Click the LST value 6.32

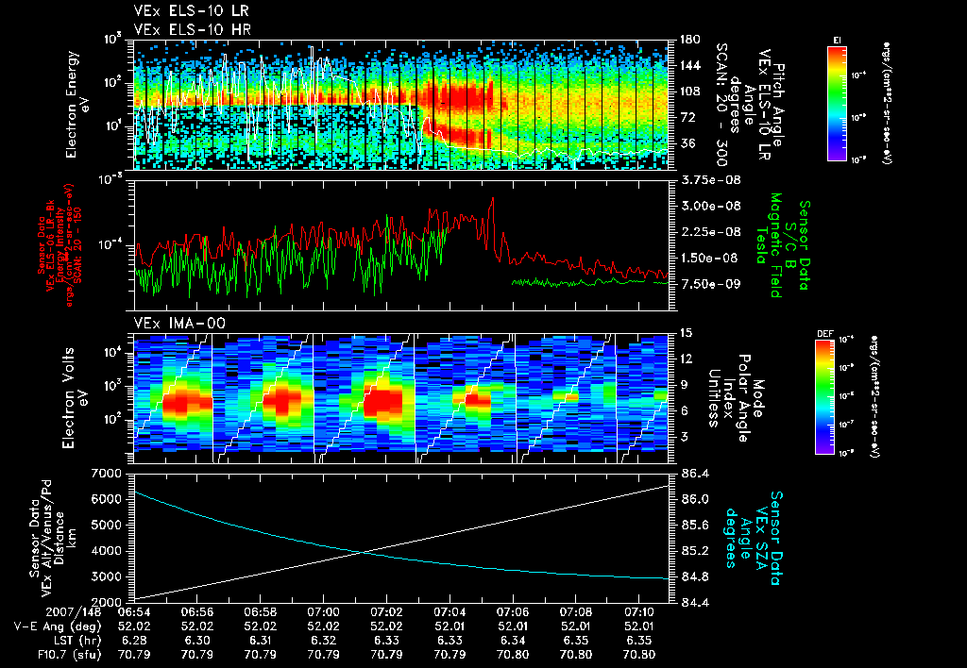(323, 641)
